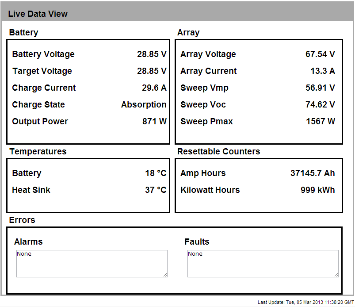
Task: Click the Output Power value 871 W
Action: click(154, 122)
